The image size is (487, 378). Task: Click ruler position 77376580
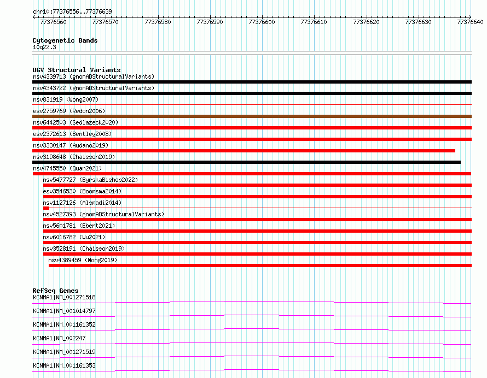click(158, 22)
